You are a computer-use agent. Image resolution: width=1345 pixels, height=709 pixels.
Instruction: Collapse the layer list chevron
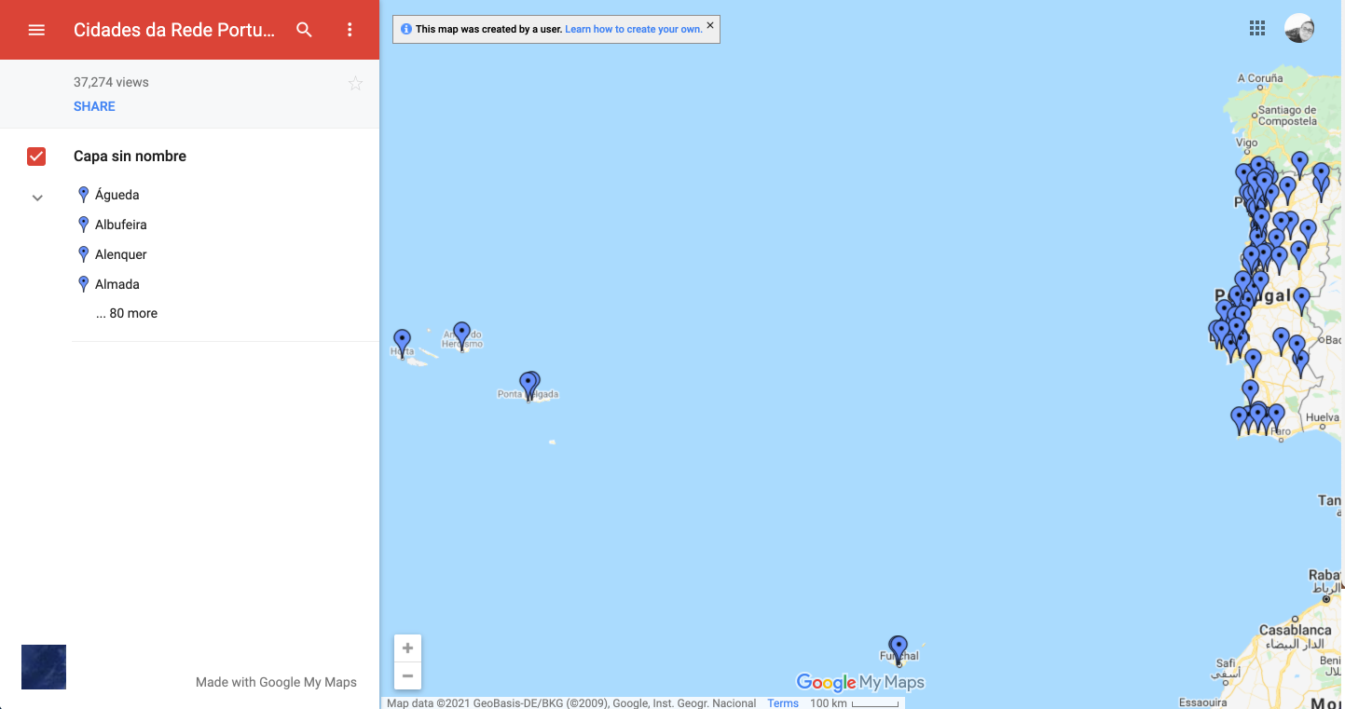tap(37, 198)
